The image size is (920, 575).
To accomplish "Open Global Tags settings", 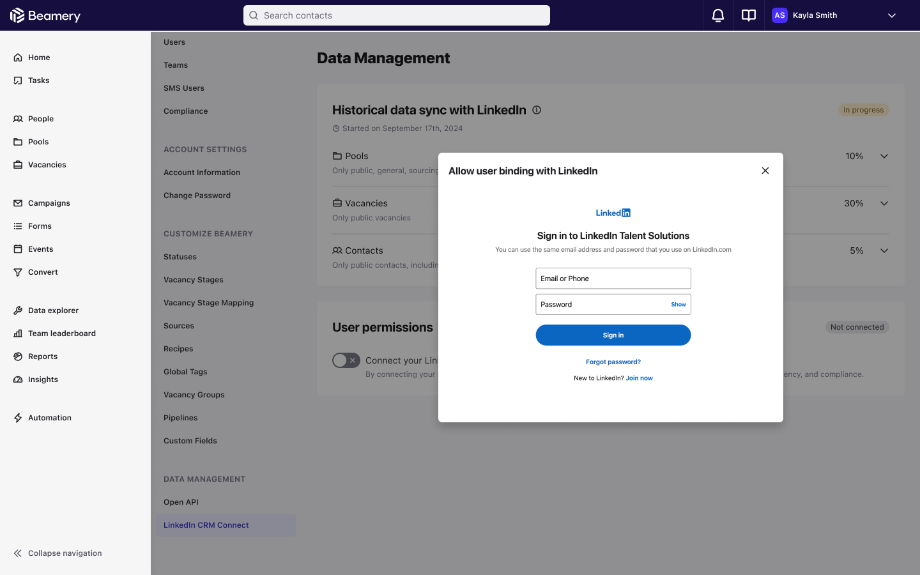I will point(185,372).
